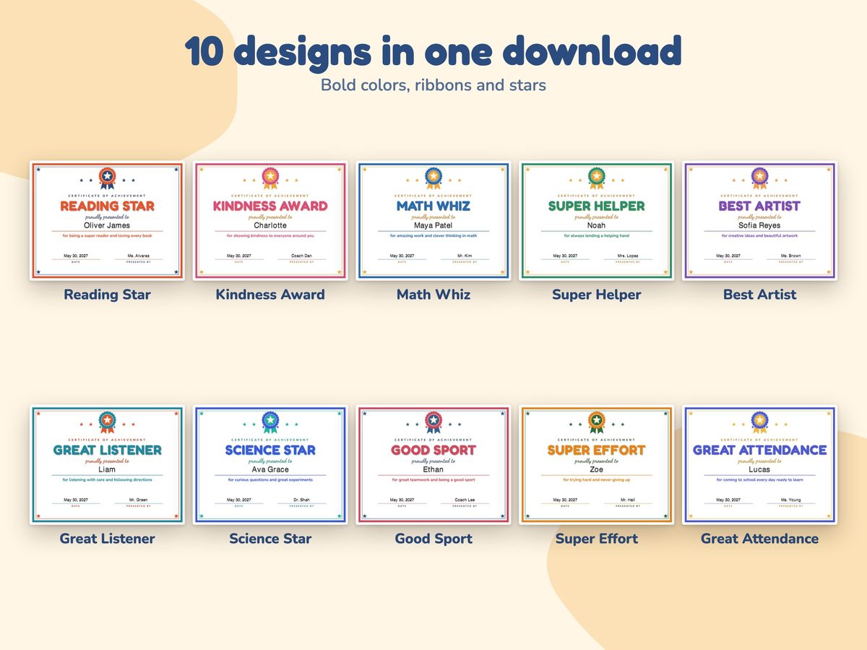Click the 'Math Whiz' caption under the certificate
867x650 pixels.
coord(433,295)
